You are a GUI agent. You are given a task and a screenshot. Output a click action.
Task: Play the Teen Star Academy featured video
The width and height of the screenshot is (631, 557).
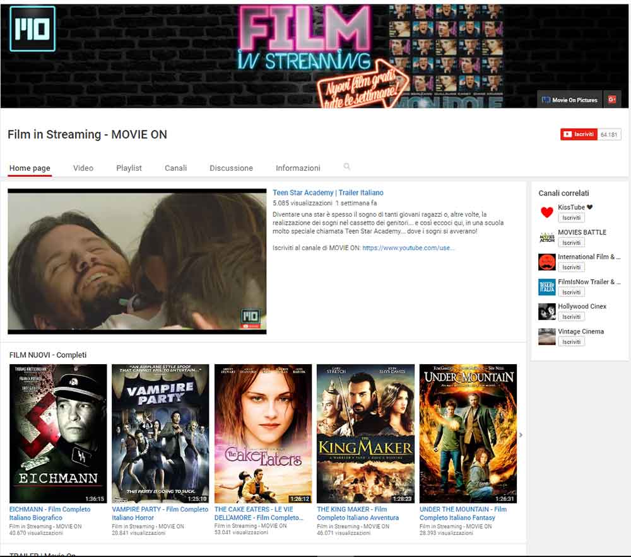tap(137, 261)
